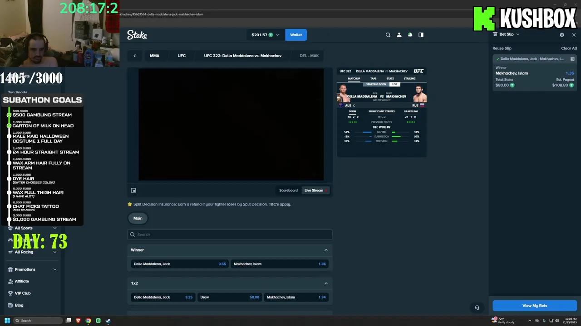Image resolution: width=581 pixels, height=326 pixels.
Task: Open the Windows Start menu
Action: pos(7,321)
